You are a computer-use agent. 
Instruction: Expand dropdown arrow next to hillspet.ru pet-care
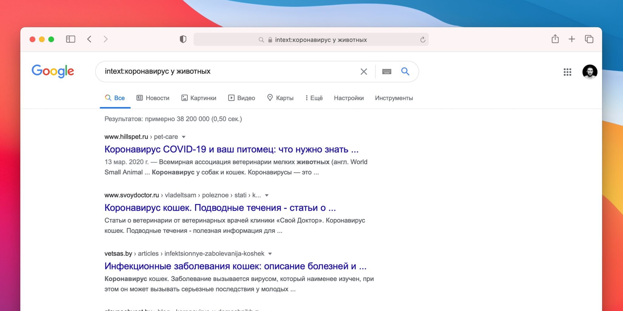click(184, 137)
